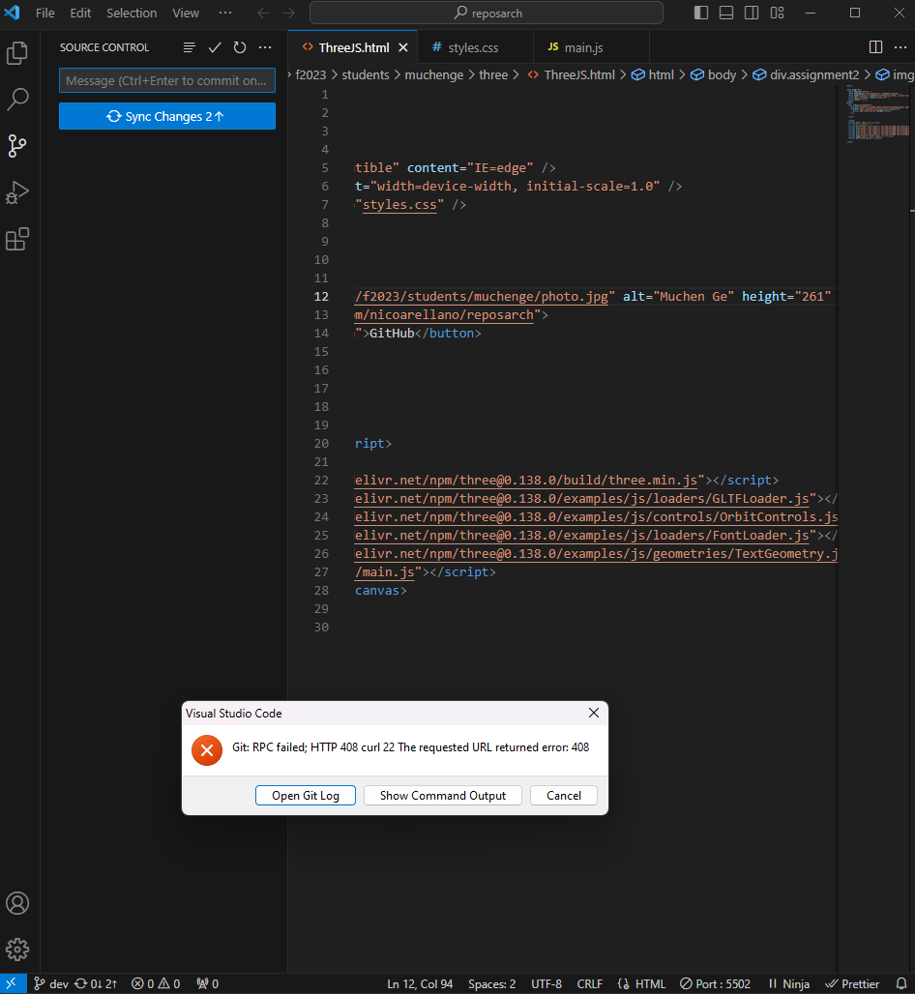Toggle the Panel visibility icon in title bar
The image size is (915, 994).
[726, 12]
